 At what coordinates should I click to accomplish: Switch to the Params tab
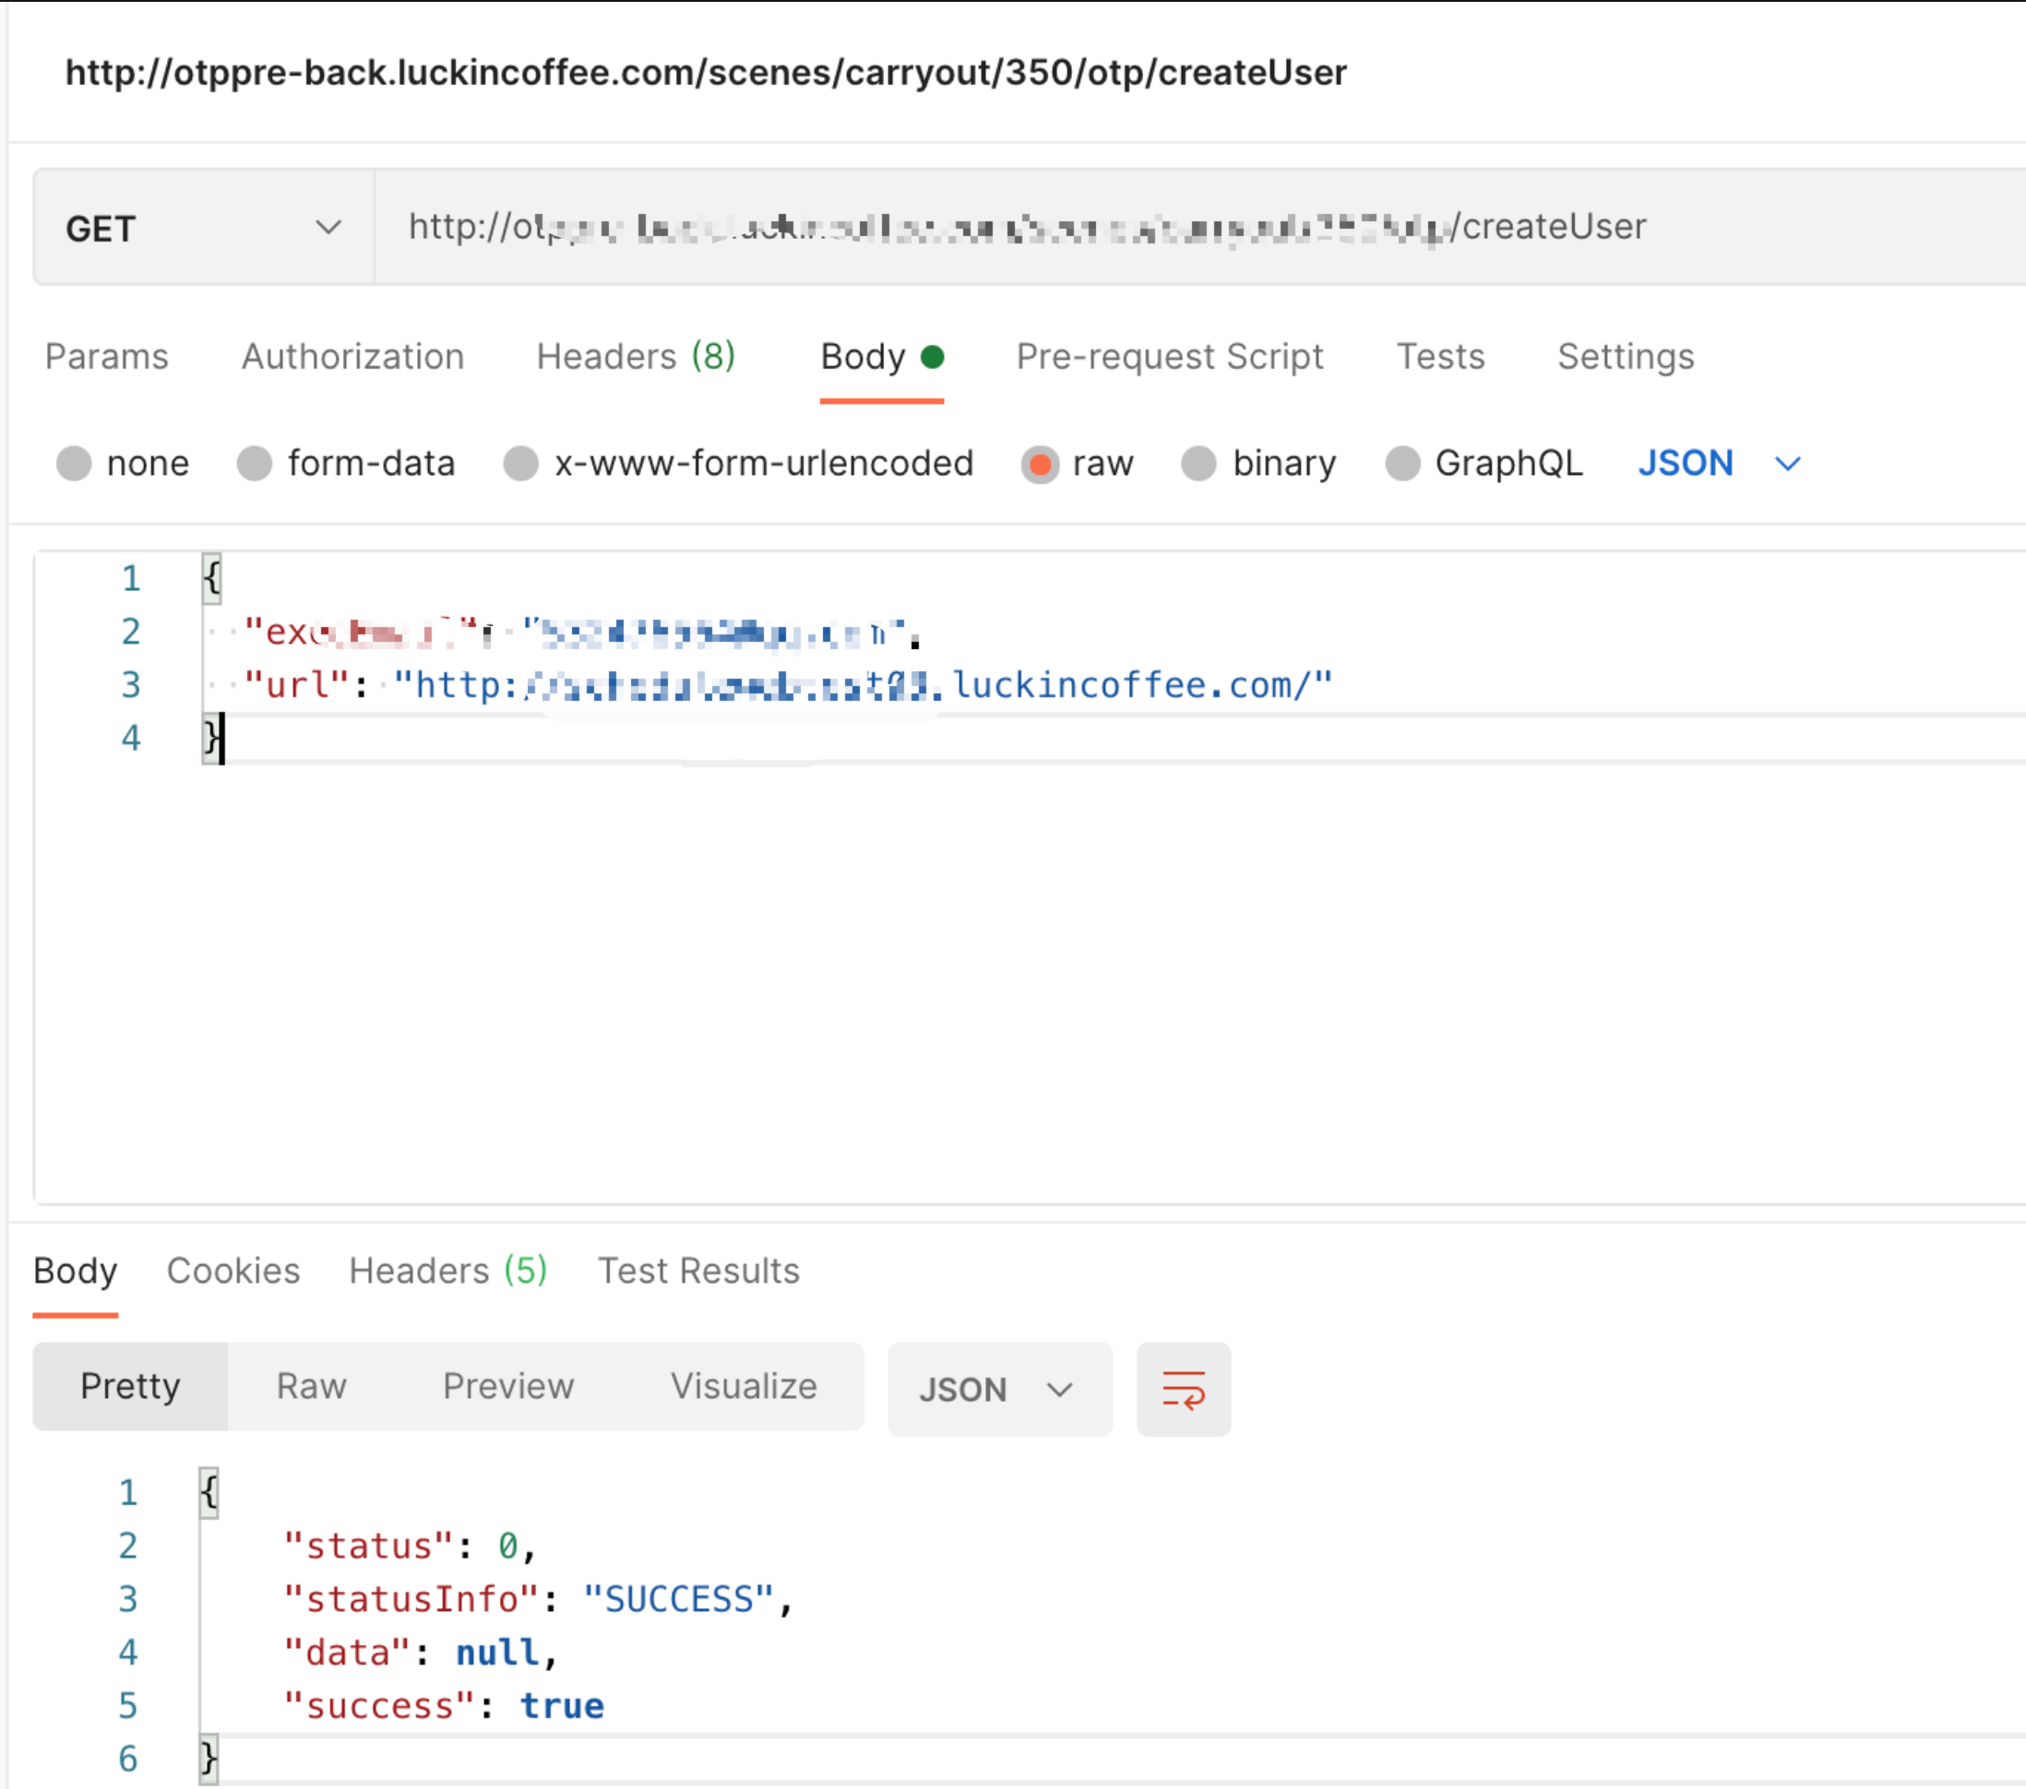(107, 357)
